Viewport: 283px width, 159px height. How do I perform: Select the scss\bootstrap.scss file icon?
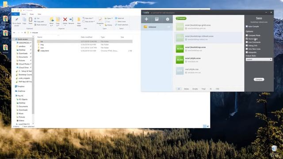180,49
